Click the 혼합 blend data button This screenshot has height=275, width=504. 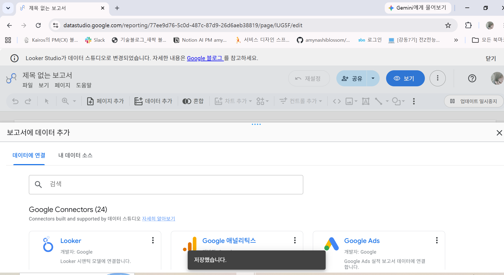coord(193,101)
